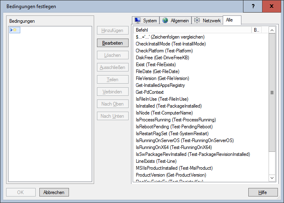Click the globe icon on Allgemein tab
The image size is (284, 203).
165,20
